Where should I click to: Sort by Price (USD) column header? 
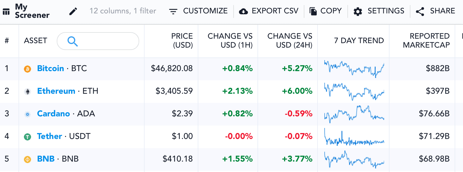pyautogui.click(x=182, y=41)
